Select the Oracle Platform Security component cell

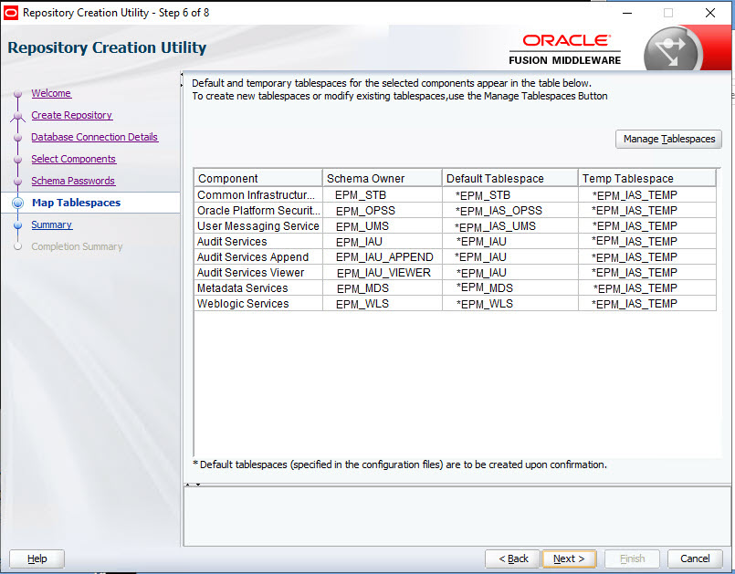tap(258, 211)
